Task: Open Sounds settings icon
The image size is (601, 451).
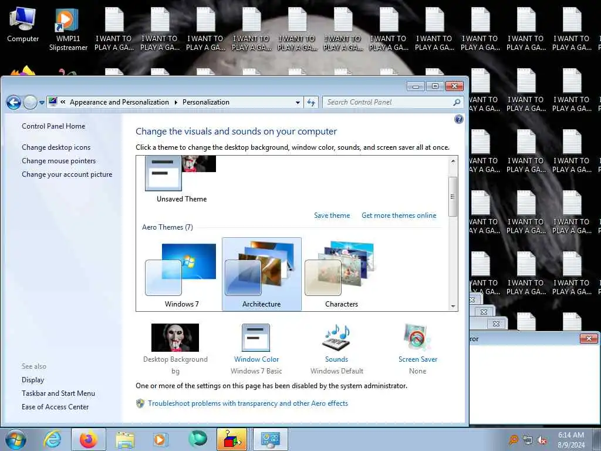Action: click(336, 338)
